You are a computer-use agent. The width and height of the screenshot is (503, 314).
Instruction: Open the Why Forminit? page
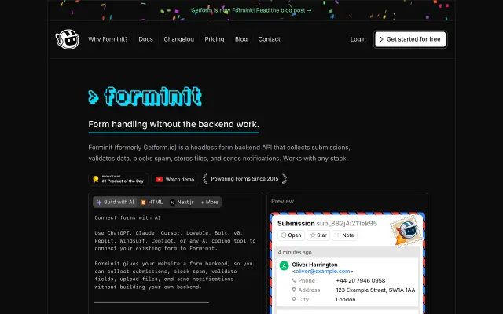108,39
